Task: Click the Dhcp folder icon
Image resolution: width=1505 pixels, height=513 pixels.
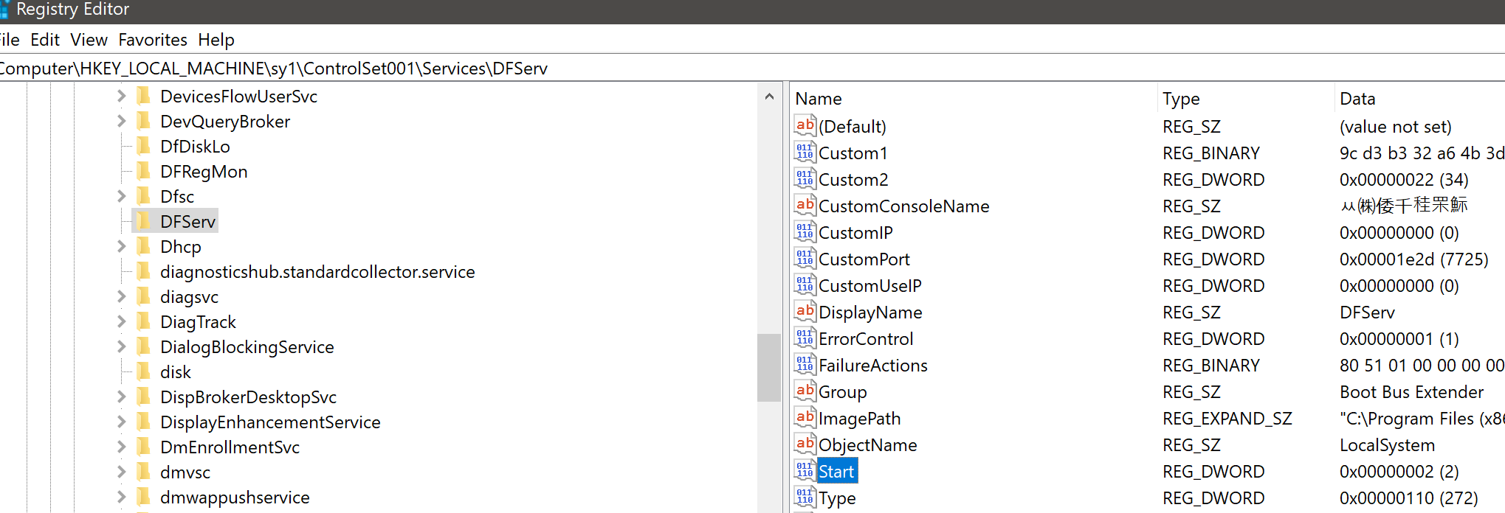Action: click(144, 246)
